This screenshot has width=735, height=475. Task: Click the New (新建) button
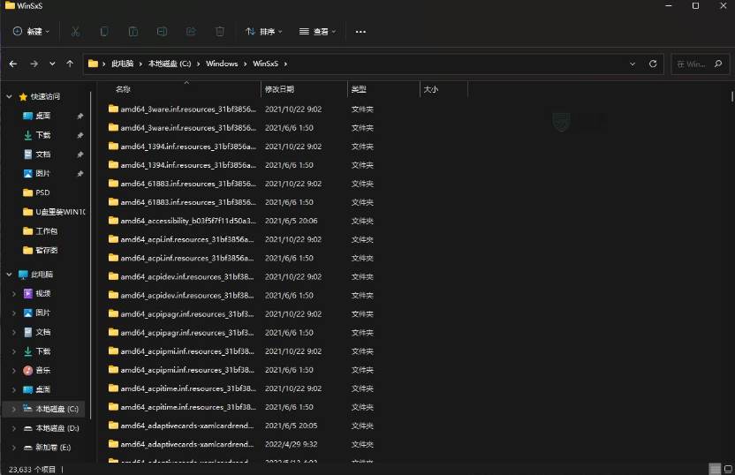pos(31,32)
